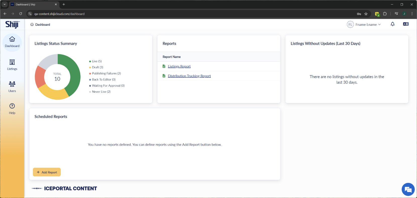
Task: Open the Chrome three-dot menu
Action: tap(412, 14)
